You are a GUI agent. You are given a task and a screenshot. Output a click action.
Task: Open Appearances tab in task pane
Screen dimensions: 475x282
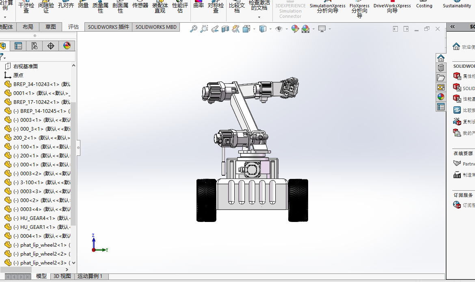(x=441, y=97)
